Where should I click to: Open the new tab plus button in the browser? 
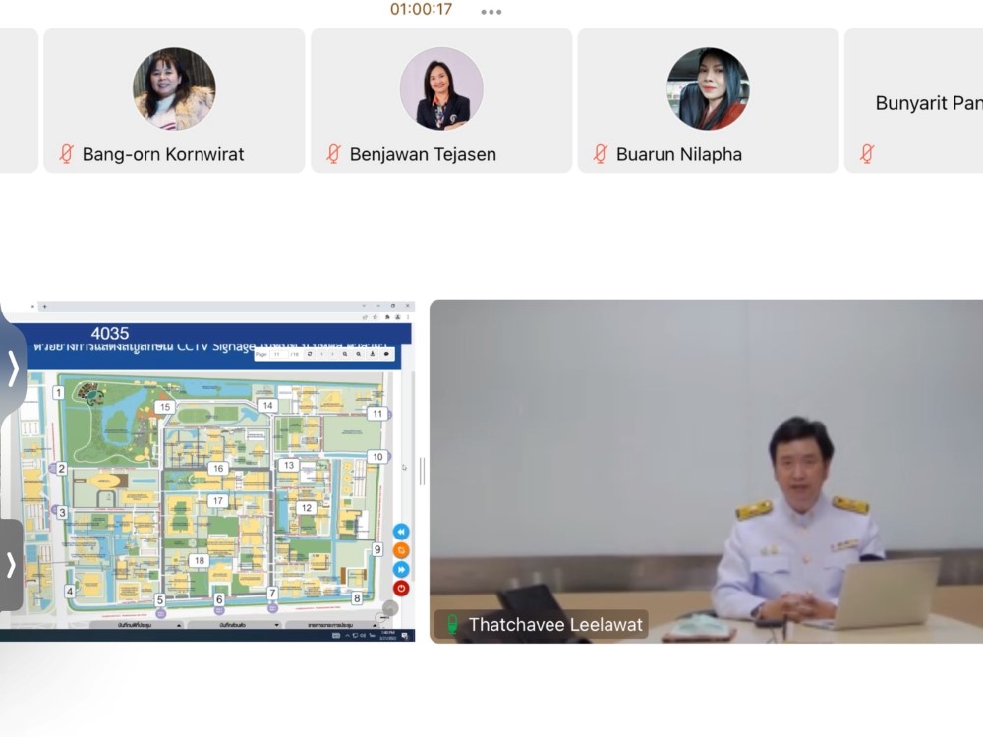pyautogui.click(x=43, y=307)
